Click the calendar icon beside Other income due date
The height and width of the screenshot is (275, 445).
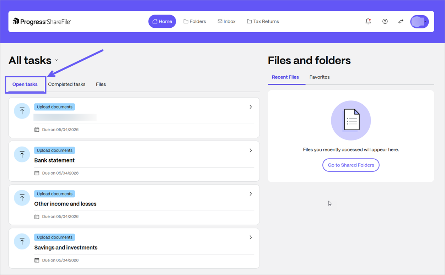coord(37,216)
